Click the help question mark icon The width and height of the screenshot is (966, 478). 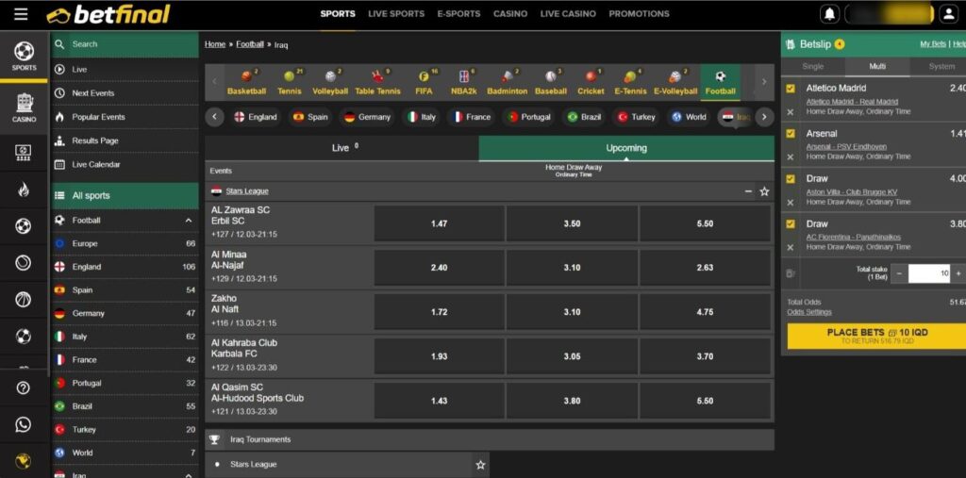24,388
